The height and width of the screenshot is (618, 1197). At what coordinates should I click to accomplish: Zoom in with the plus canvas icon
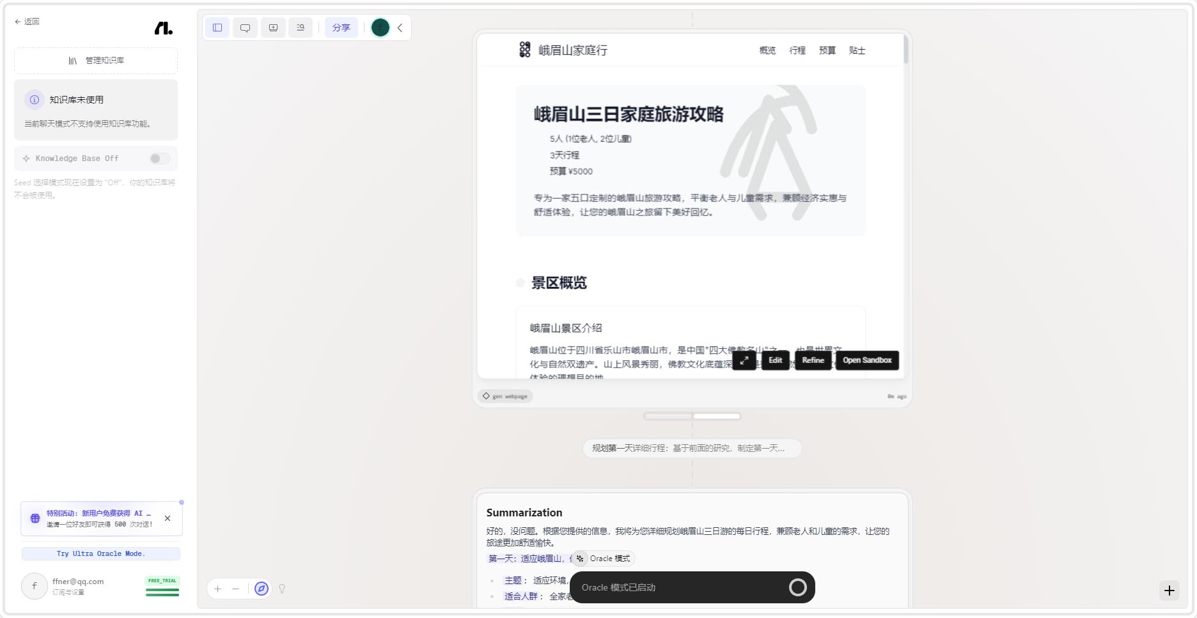point(218,589)
